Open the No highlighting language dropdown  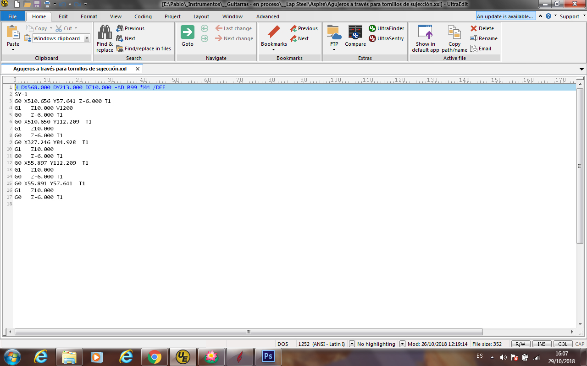(x=402, y=344)
